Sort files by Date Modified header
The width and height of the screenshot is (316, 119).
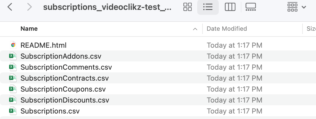pyautogui.click(x=227, y=29)
